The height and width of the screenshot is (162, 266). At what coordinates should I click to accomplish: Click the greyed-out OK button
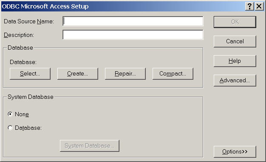pyautogui.click(x=235, y=22)
